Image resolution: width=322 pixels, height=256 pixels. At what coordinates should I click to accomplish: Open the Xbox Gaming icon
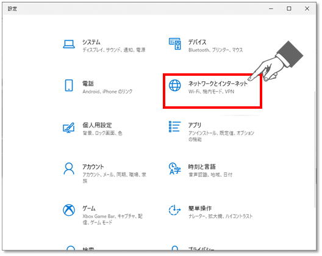(69, 210)
